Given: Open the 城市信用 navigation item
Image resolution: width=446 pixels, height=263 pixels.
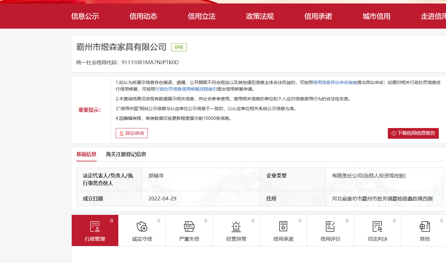Looking at the screenshot, I should [376, 16].
